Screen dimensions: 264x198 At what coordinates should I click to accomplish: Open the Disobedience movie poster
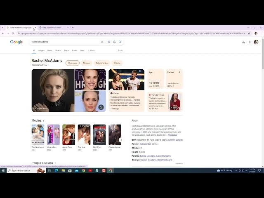click(x=115, y=135)
